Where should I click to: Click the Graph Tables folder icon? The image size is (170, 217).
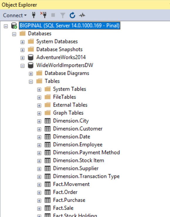pos(48,113)
